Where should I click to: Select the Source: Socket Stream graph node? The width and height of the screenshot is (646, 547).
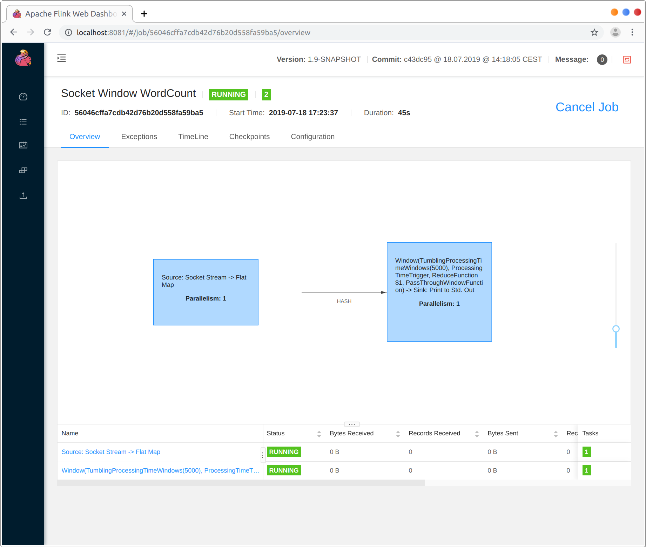206,292
